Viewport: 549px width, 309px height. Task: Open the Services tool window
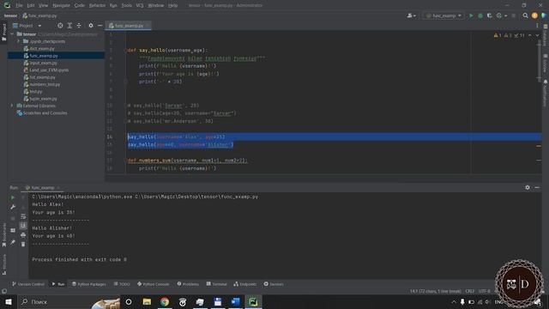coord(274,284)
